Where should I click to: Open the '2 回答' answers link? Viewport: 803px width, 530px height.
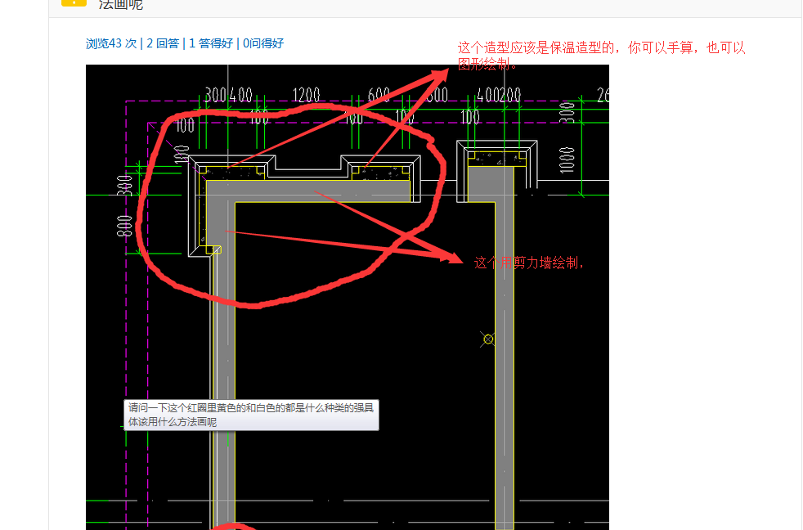(163, 43)
